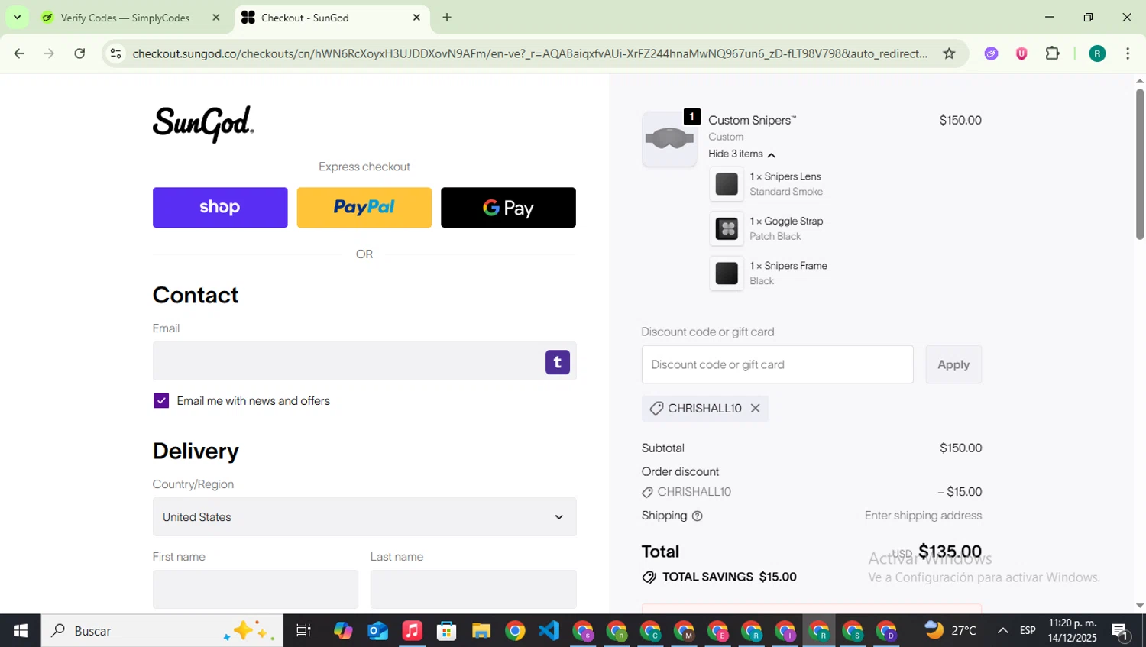1146x647 pixels.
Task: Click the Goggle Strap thumbnail
Action: tap(727, 228)
